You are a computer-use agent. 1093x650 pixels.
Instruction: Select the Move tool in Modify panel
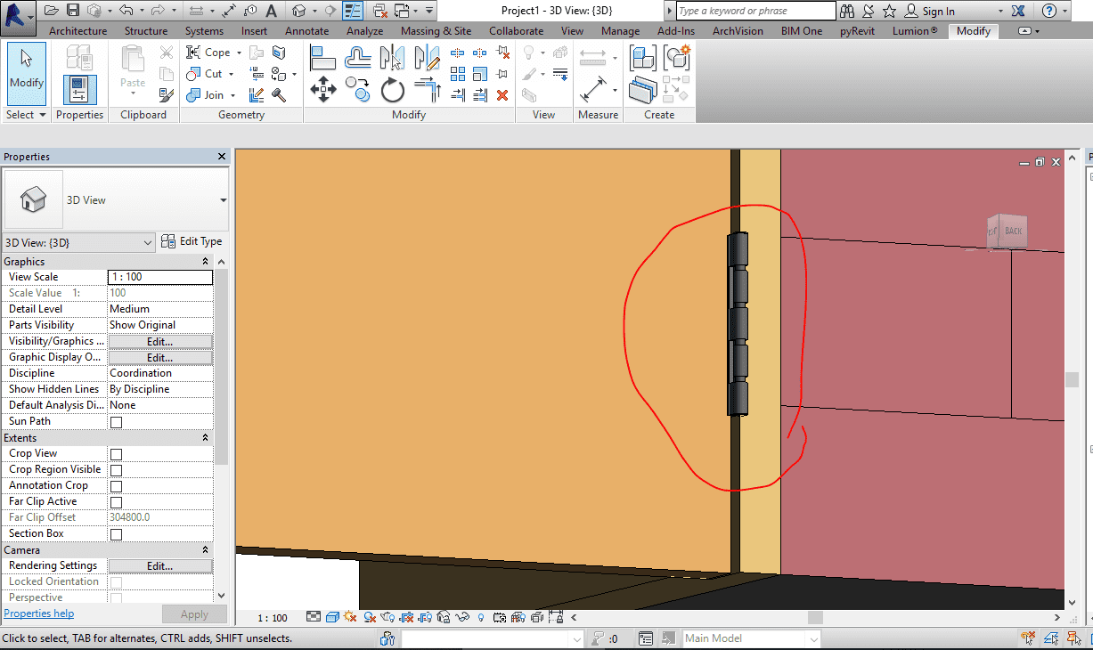[322, 89]
